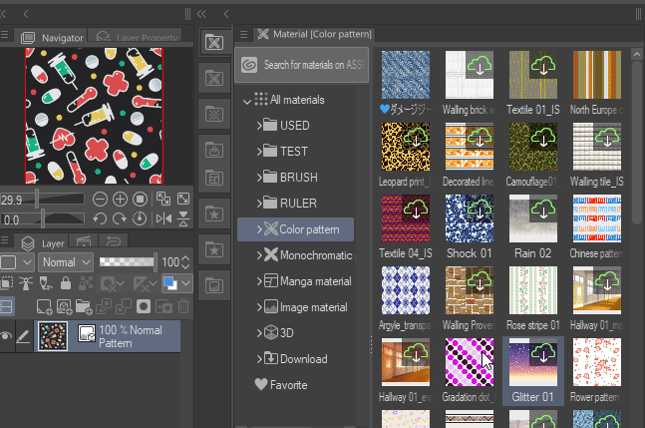The width and height of the screenshot is (645, 428).
Task: Click material palette button below Color pattern
Action: (x=214, y=78)
